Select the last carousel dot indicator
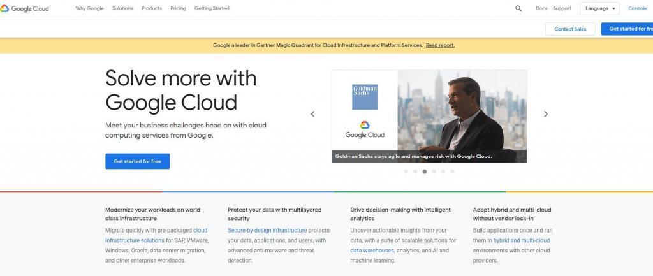Screen dimensions: 653x276 pyautogui.click(x=453, y=171)
